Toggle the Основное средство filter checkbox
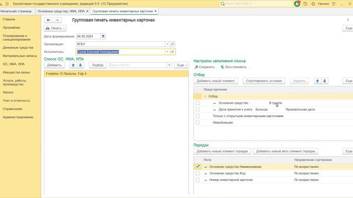Screen dimensions: 353x198 point(197,103)
